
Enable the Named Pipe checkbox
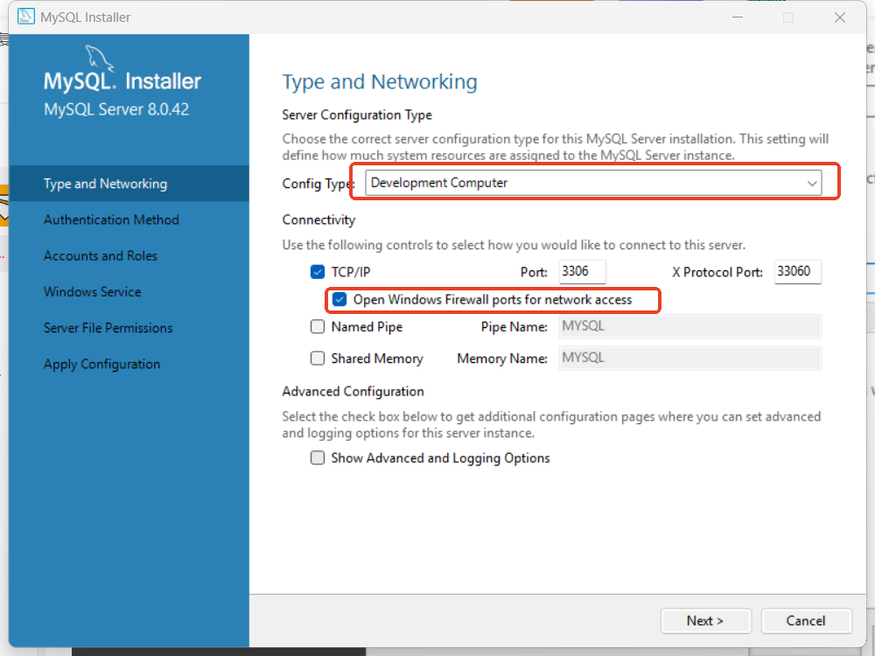click(x=318, y=326)
